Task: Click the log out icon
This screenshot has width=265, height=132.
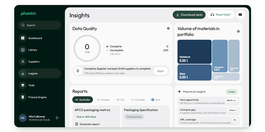Action: (57, 118)
